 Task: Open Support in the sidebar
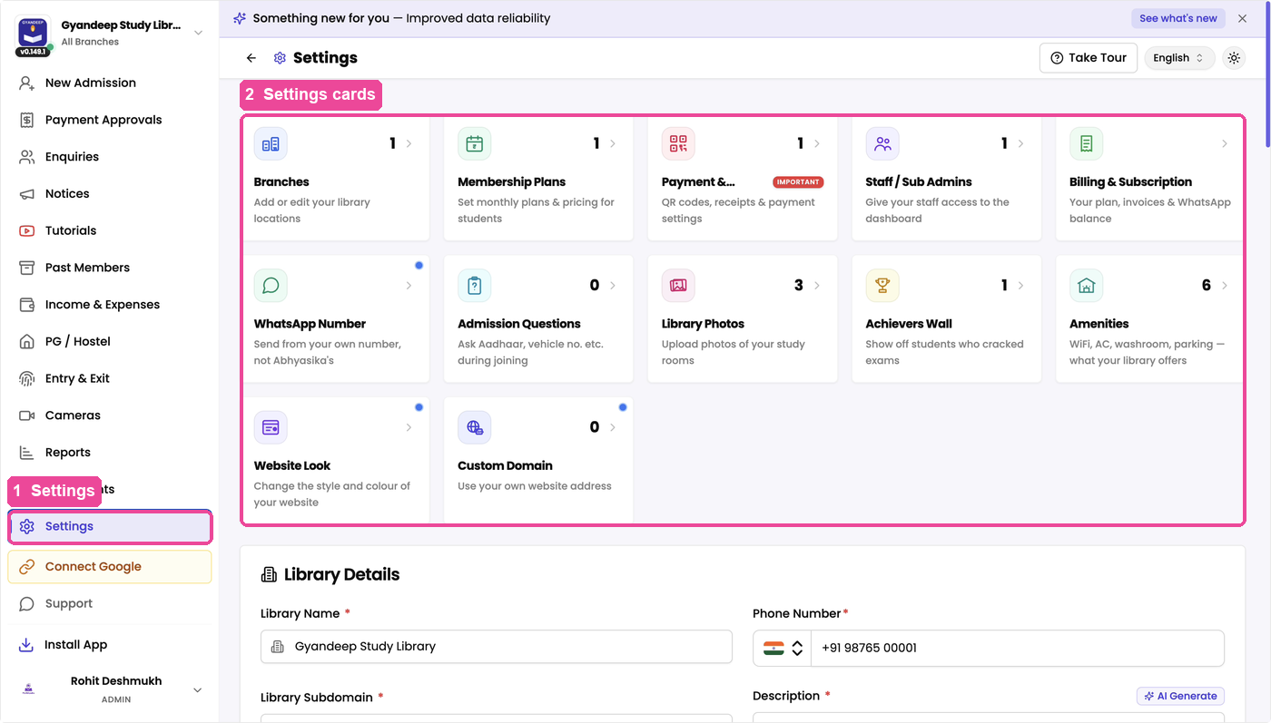click(x=110, y=604)
